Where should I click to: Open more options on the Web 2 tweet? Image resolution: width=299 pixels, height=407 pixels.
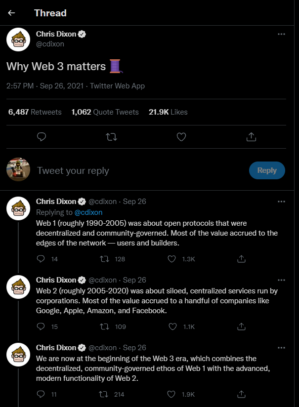tap(281, 280)
